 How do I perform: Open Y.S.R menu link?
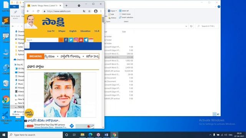point(97,31)
